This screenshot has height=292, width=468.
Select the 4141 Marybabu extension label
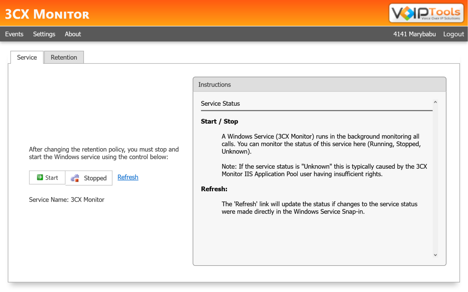(414, 34)
